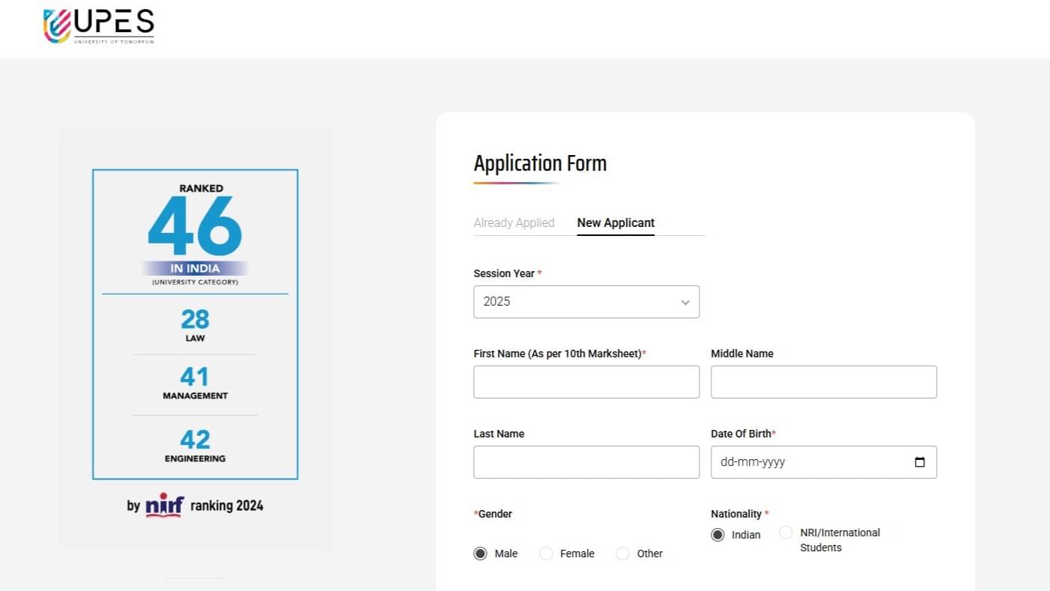This screenshot has height=591, width=1050.
Task: Click the UPES logo
Action: coord(98,27)
